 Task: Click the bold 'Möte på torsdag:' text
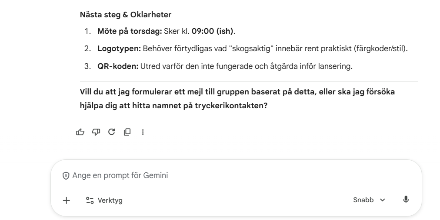point(124,31)
